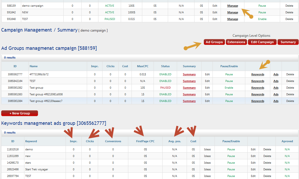Viewport: 299px width, 179px height.
Task: Open the Ad Groups campaign option
Action: [214, 42]
